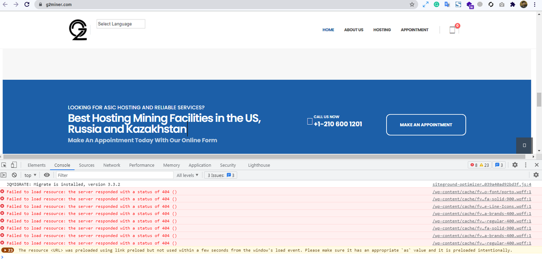Switch to the Security tab
The image size is (542, 276).
(228, 165)
